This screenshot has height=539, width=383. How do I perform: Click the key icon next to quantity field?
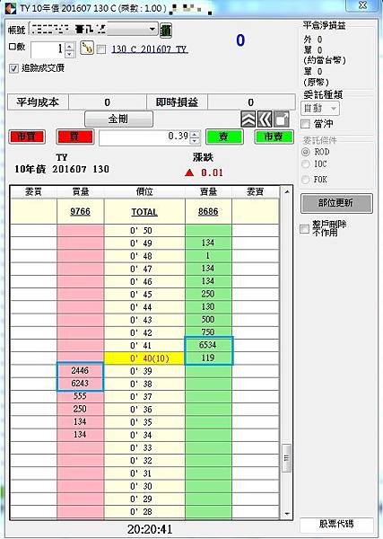tap(87, 49)
